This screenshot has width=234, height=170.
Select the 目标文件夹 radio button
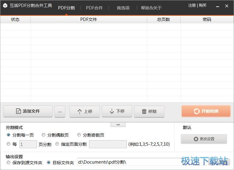[x=49, y=162]
